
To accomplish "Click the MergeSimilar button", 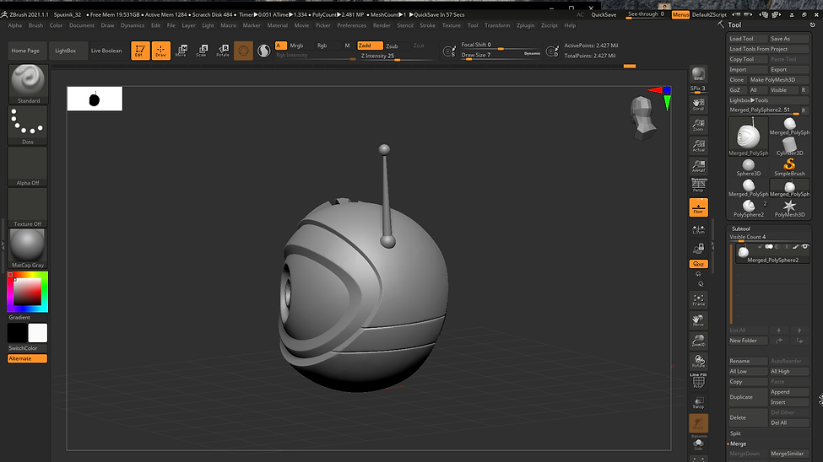I will click(789, 454).
